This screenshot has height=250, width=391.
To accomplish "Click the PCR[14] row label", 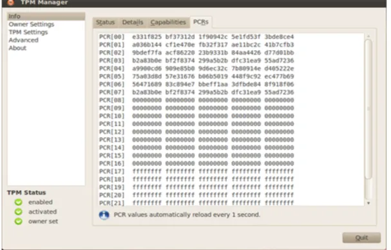I will 111,148.
